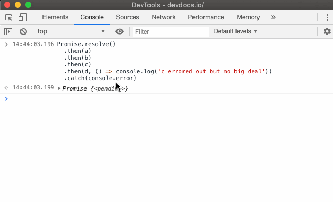Focus the Filter text field
This screenshot has height=202, width=333.
pyautogui.click(x=171, y=31)
